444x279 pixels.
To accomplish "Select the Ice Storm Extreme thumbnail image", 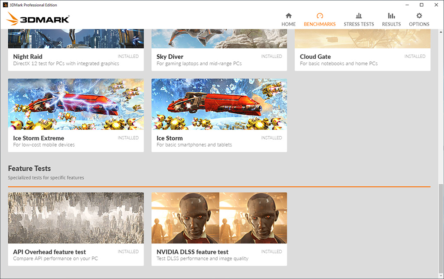I will (76, 104).
